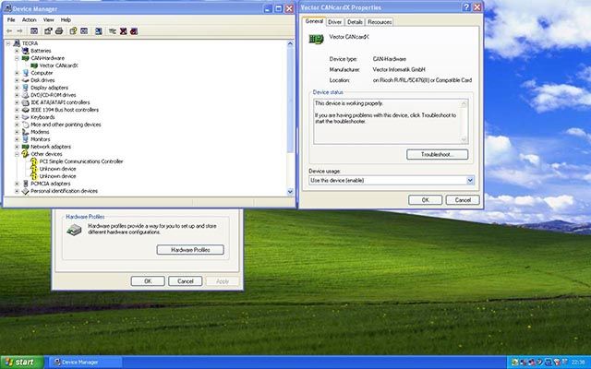Click OK in Vector CANcardX Properties
This screenshot has width=591, height=369.
click(425, 200)
